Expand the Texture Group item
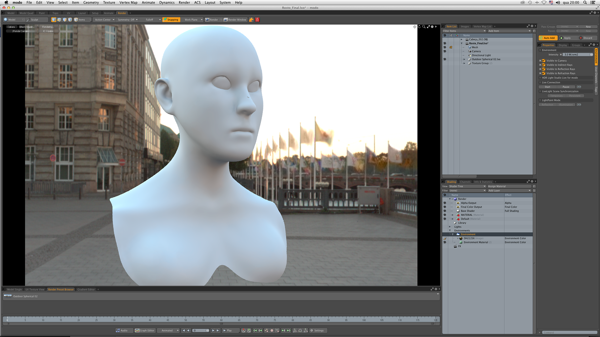This screenshot has height=337, width=600. coord(464,63)
